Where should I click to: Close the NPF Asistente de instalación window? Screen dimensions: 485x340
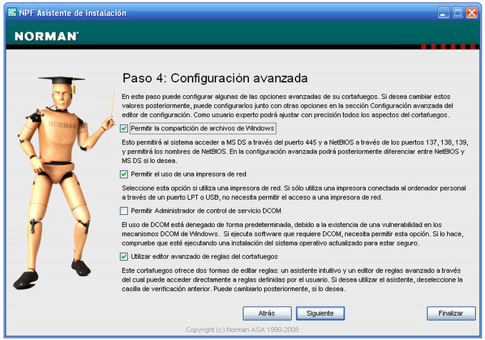[471, 13]
